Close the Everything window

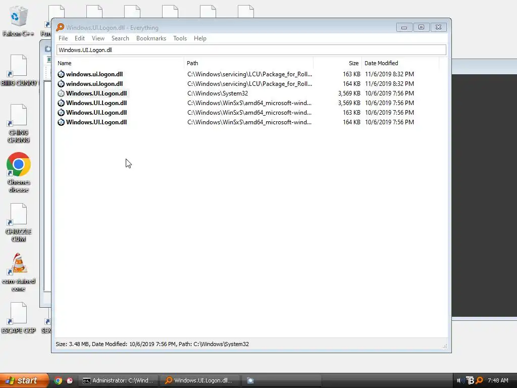(x=439, y=27)
